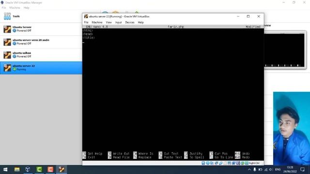Select the 'ubuntu server versi 20 andri' VM entry
310x174 pixels.
41,42
